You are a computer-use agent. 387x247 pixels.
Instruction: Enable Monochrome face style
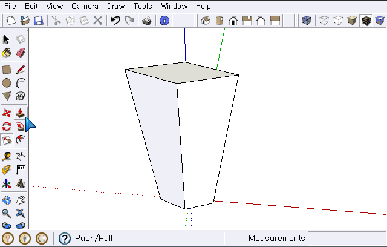coord(380,21)
